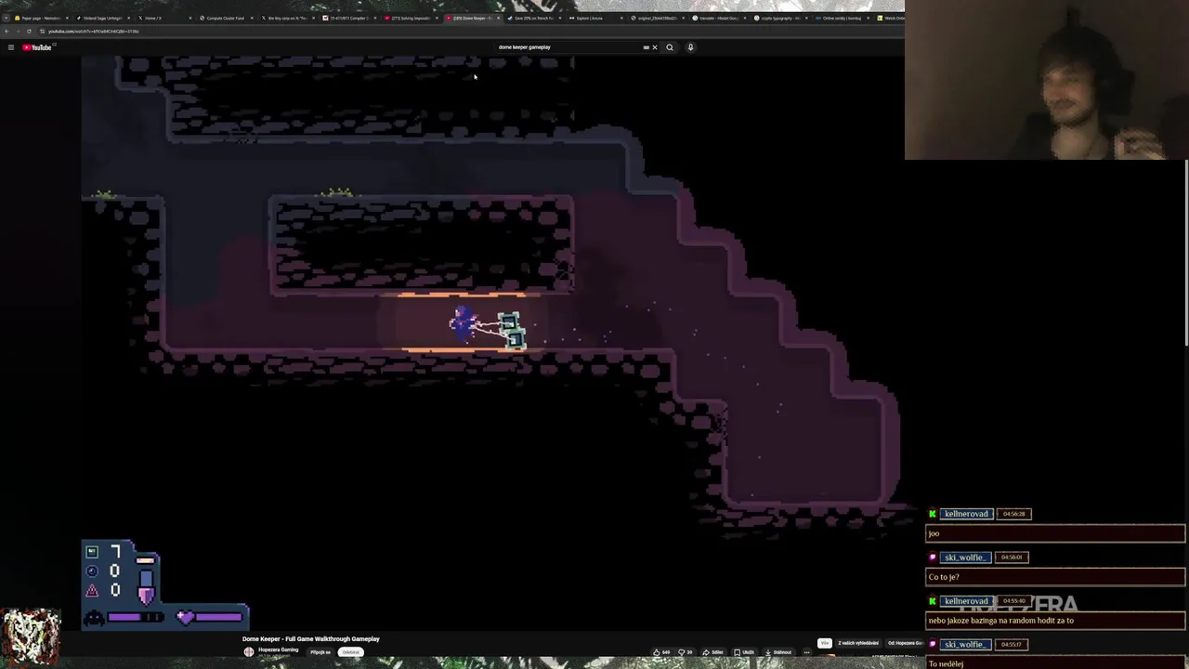Open the YouTube hamburger guide menu
The height and width of the screenshot is (669, 1189).
pos(10,47)
